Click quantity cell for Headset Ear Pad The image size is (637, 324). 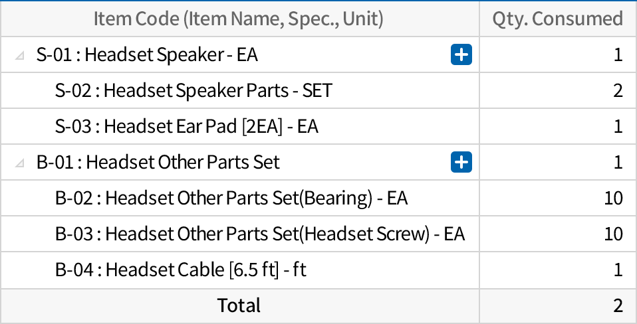coord(557,126)
